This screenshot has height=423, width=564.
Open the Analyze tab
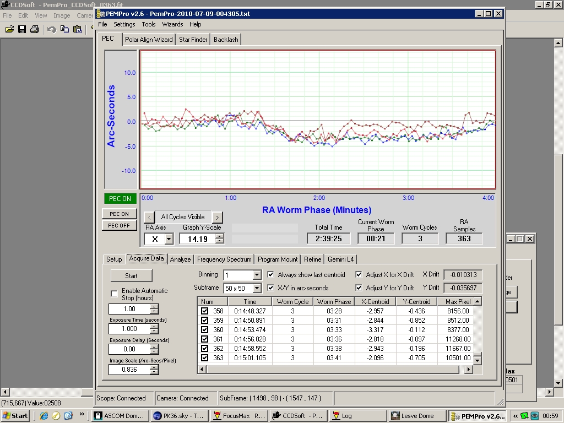tap(180, 259)
